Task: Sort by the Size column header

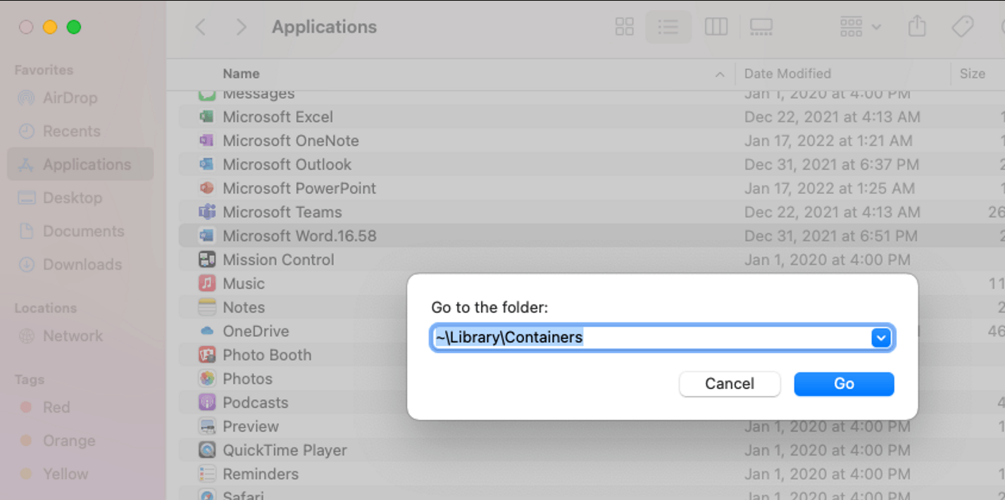Action: [x=972, y=74]
